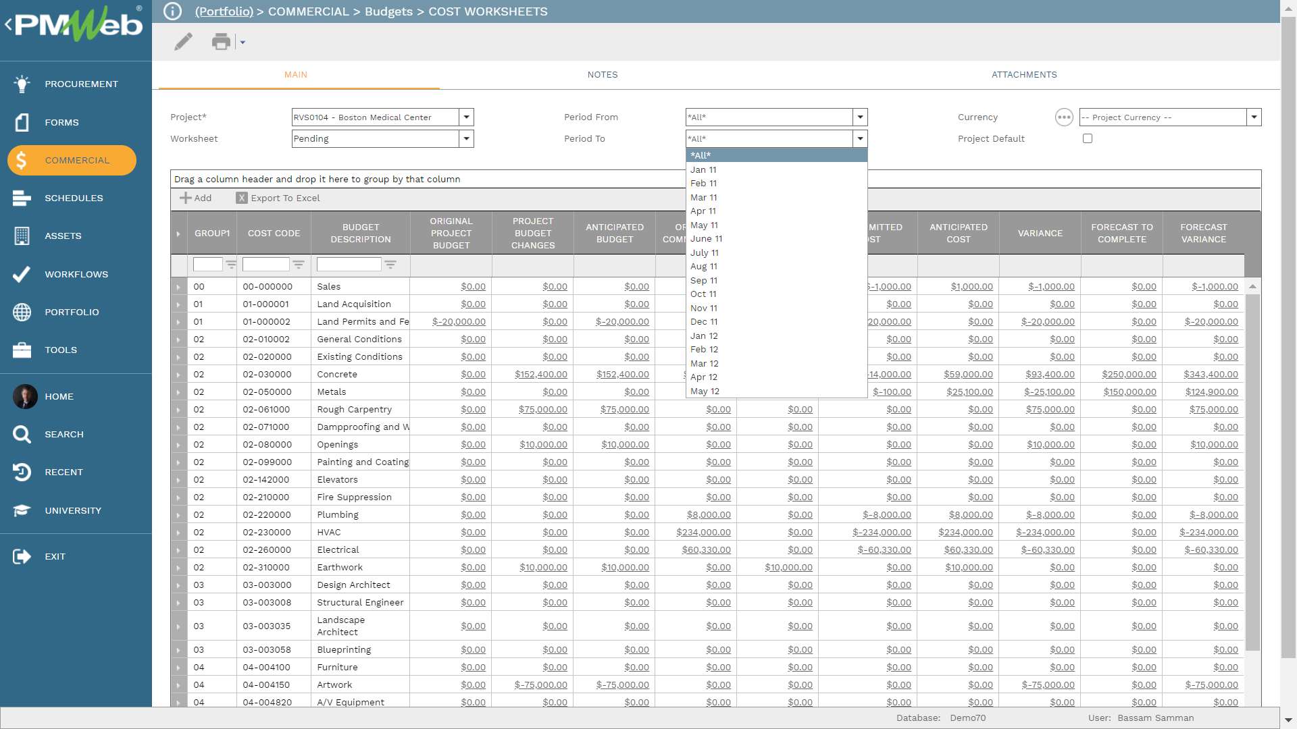Open the Period From dropdown arrow
Viewport: 1297px width, 729px height.
[x=860, y=117]
